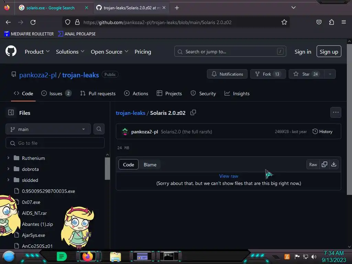Click the padlock site info icon
The image size is (352, 264).
tap(77, 22)
